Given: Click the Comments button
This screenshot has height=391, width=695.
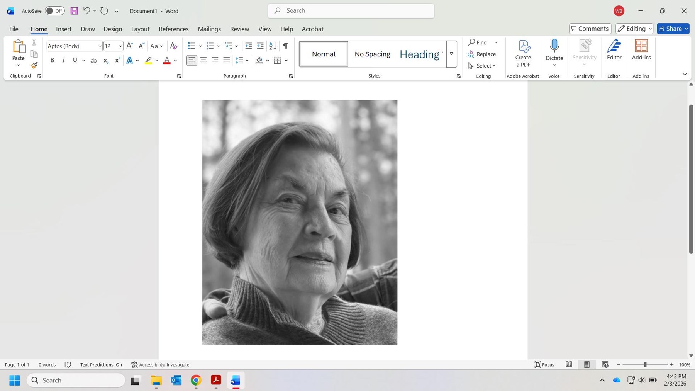Looking at the screenshot, I should tap(590, 28).
